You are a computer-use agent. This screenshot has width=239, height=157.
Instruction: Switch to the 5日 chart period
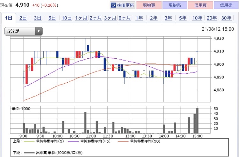pos(52,18)
